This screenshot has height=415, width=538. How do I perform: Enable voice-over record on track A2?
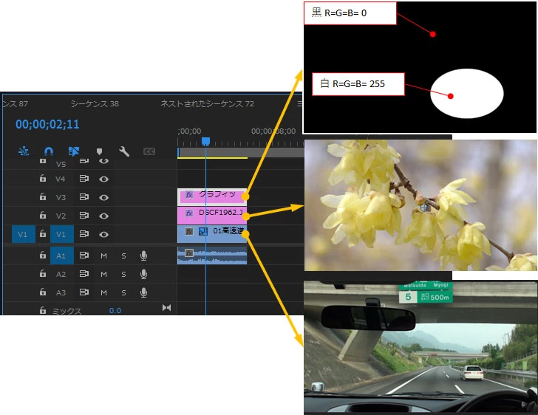pos(144,274)
